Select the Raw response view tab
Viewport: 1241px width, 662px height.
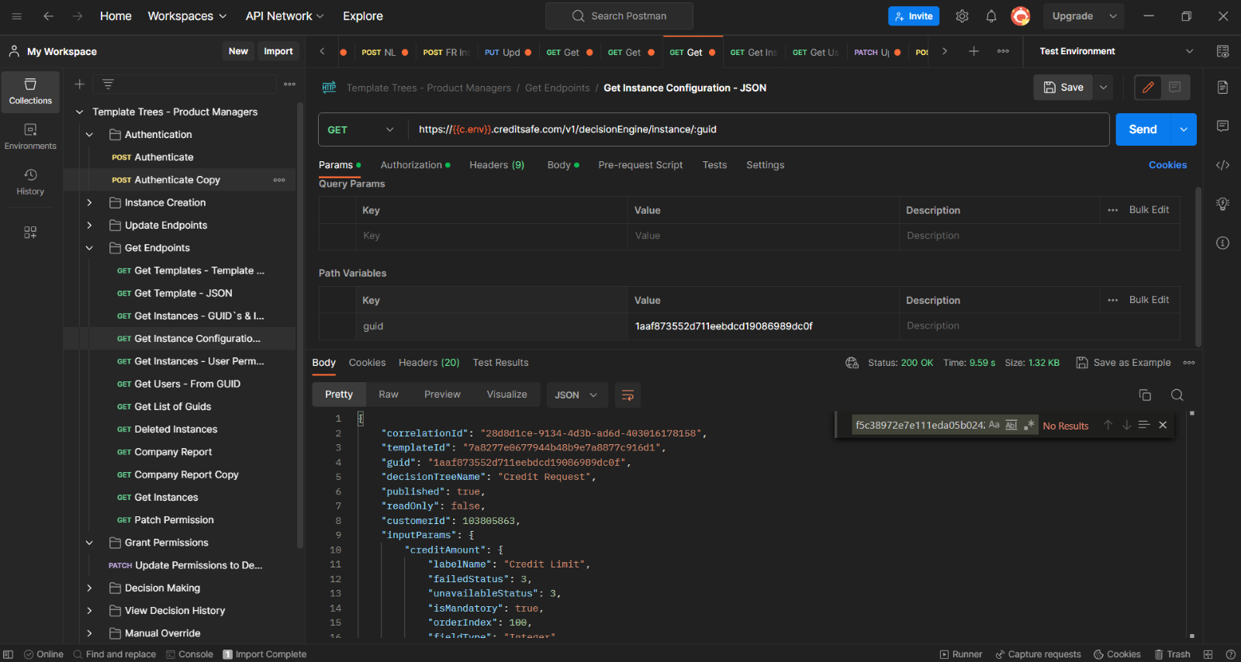388,395
